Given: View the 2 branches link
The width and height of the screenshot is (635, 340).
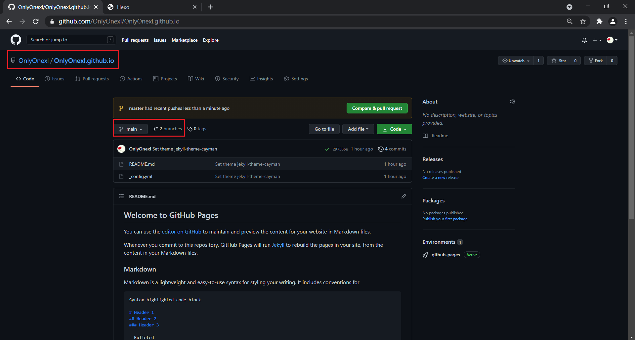Looking at the screenshot, I should [x=168, y=129].
